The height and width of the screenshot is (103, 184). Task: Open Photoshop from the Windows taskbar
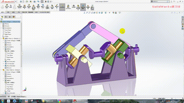click(x=20, y=101)
